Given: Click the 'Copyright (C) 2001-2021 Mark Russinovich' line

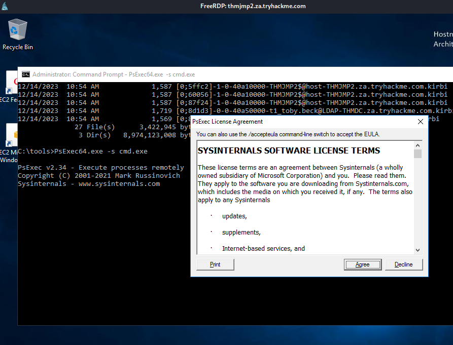Looking at the screenshot, I should tap(99, 175).
